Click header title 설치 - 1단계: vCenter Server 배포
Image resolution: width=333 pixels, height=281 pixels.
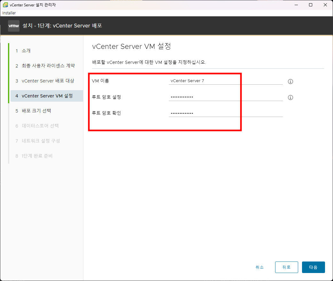[x=62, y=26]
